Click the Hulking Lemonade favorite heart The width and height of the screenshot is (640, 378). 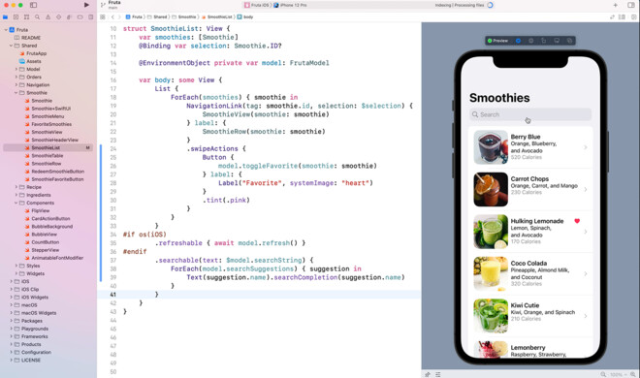[x=577, y=221]
